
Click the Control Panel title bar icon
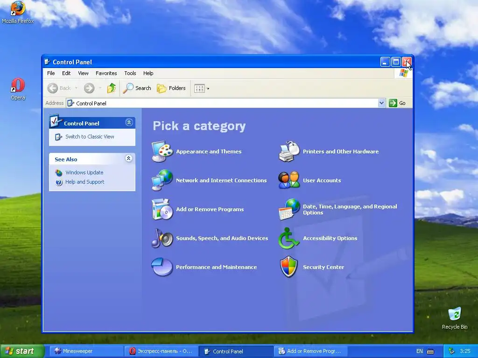coord(47,62)
